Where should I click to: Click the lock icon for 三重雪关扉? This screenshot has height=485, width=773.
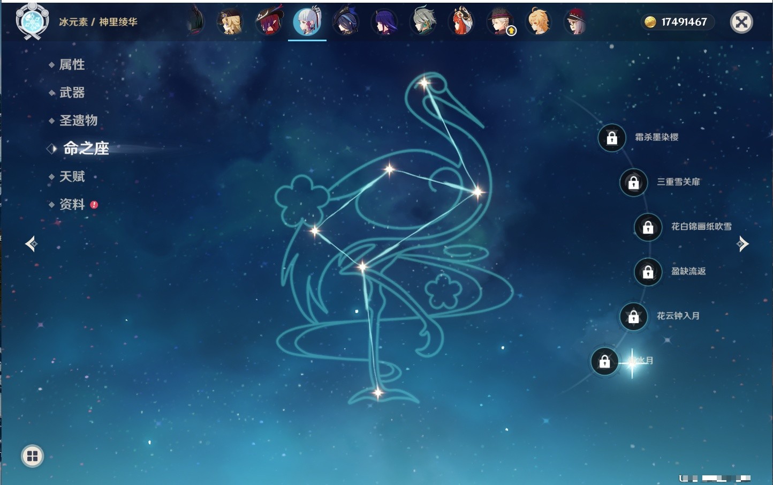point(633,182)
